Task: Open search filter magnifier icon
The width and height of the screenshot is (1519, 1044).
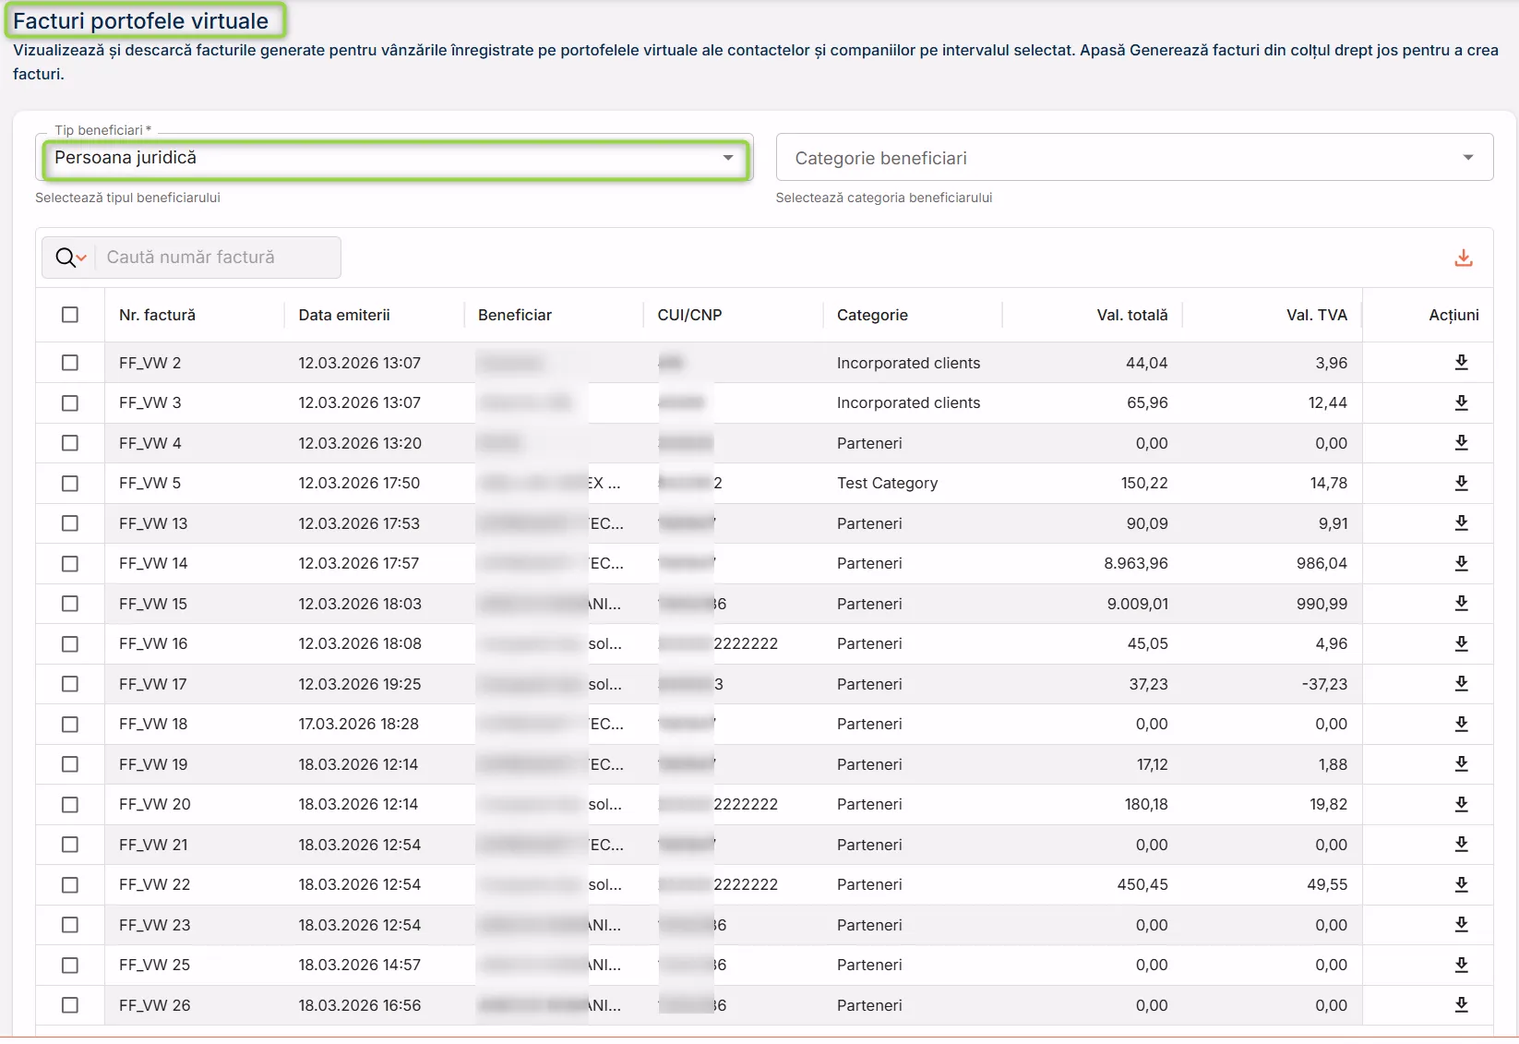Action: tap(70, 258)
